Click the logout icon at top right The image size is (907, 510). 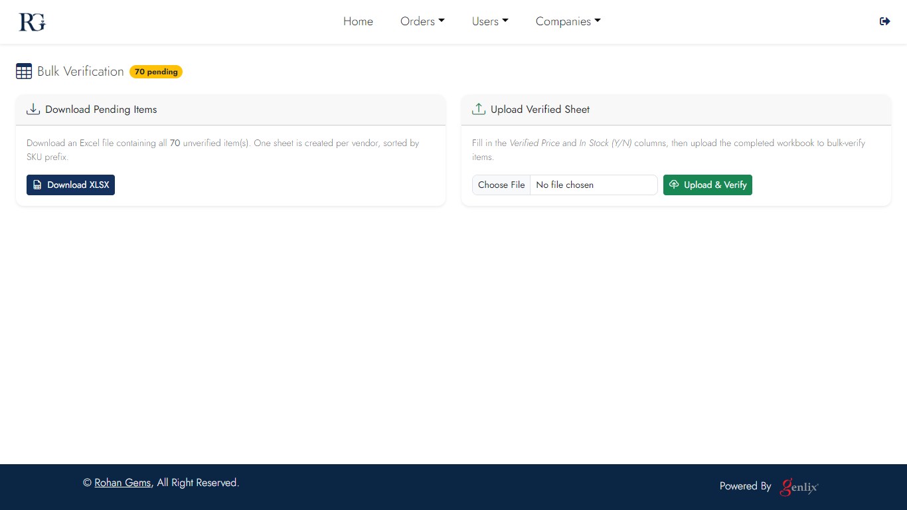pos(884,21)
